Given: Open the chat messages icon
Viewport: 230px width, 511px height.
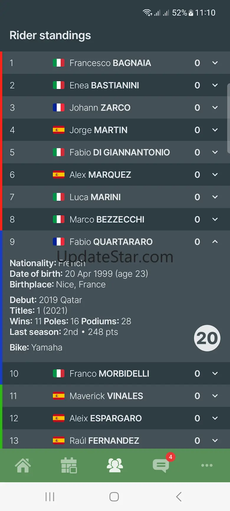Looking at the screenshot, I should 161,465.
